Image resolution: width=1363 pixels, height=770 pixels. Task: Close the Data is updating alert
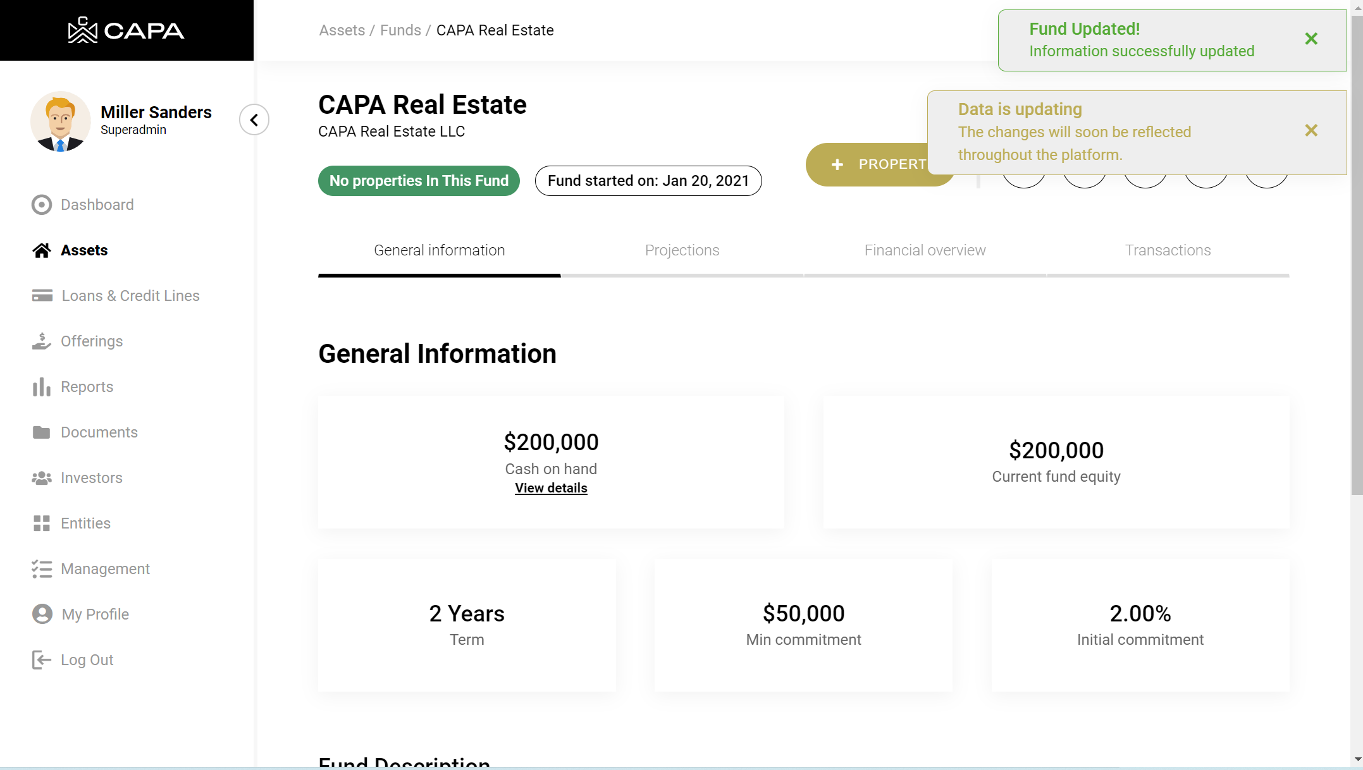pos(1311,131)
